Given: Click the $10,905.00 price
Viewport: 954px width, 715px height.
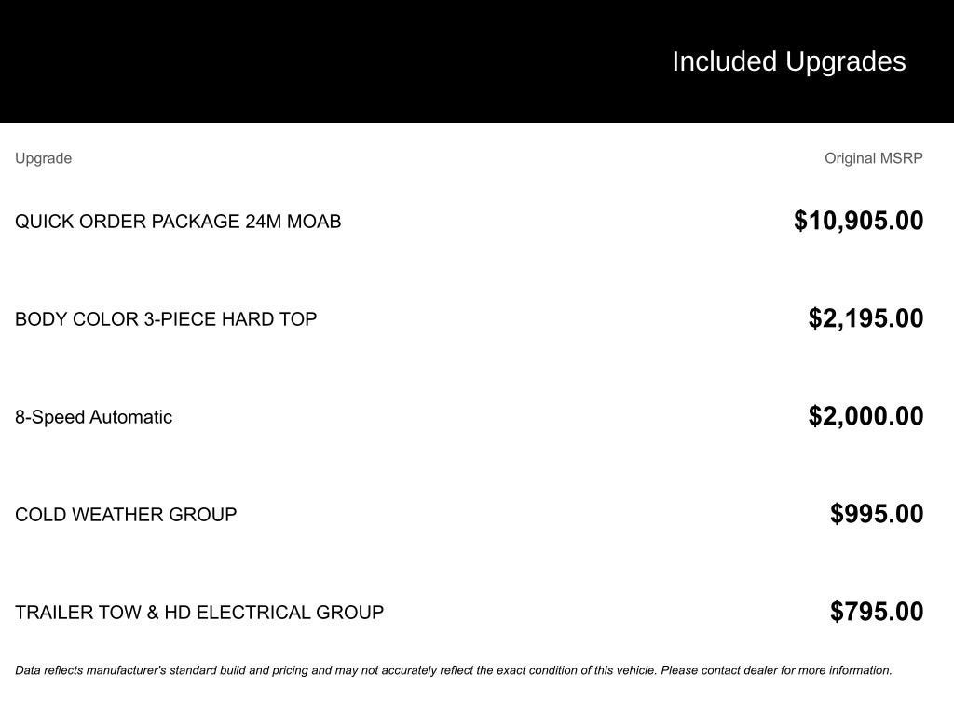Looking at the screenshot, I should tap(858, 221).
